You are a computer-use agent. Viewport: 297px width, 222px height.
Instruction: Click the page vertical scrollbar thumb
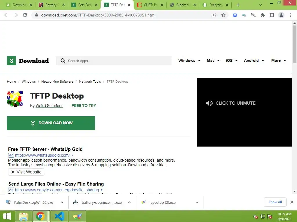click(x=294, y=44)
